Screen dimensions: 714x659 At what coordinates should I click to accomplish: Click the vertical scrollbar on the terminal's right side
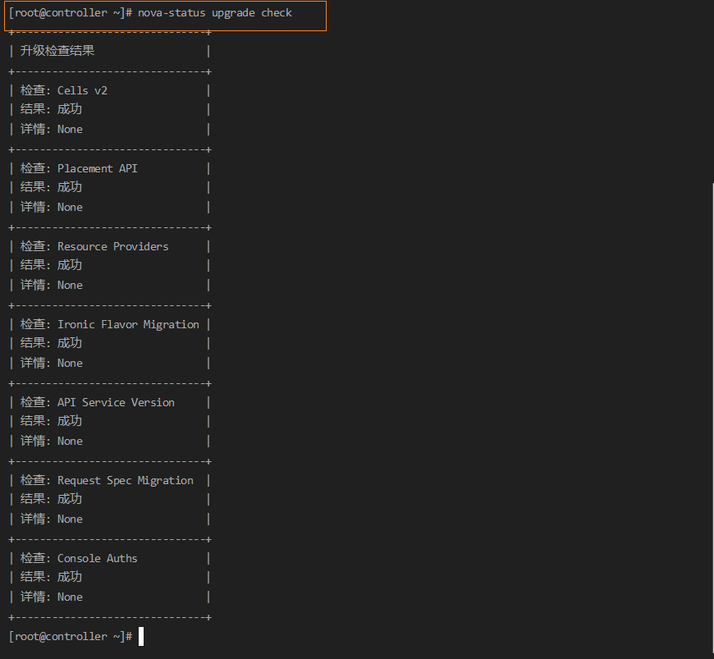(x=712, y=419)
